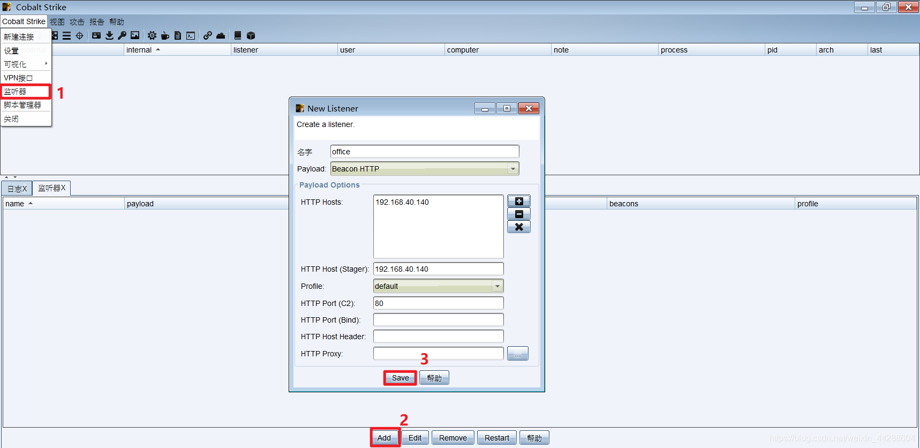Sort sessions by computer column
The height and width of the screenshot is (448, 920).
pos(498,50)
